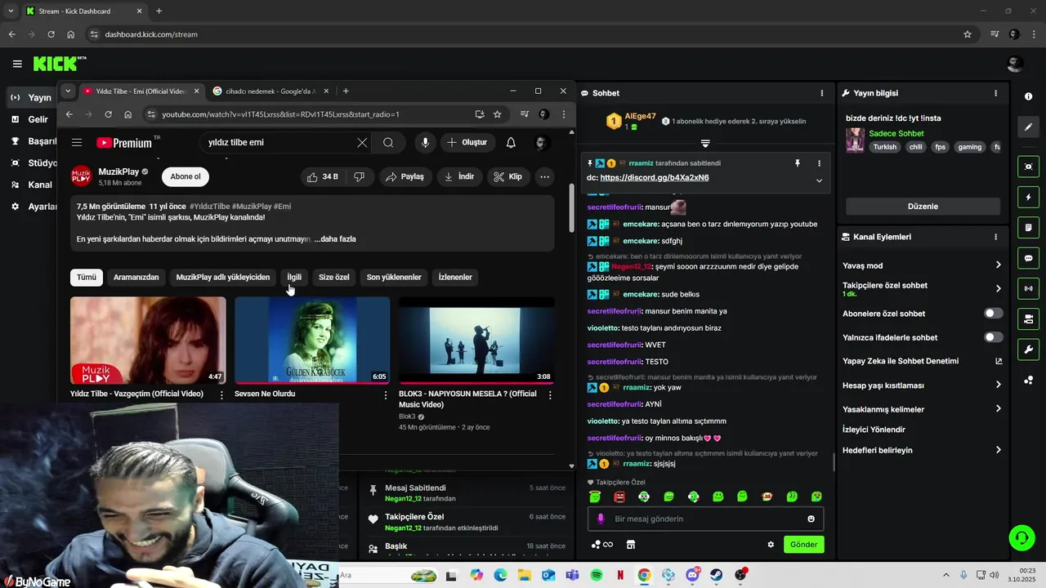
Task: Open Yayın bilgisi three-dot menu
Action: [x=995, y=93]
